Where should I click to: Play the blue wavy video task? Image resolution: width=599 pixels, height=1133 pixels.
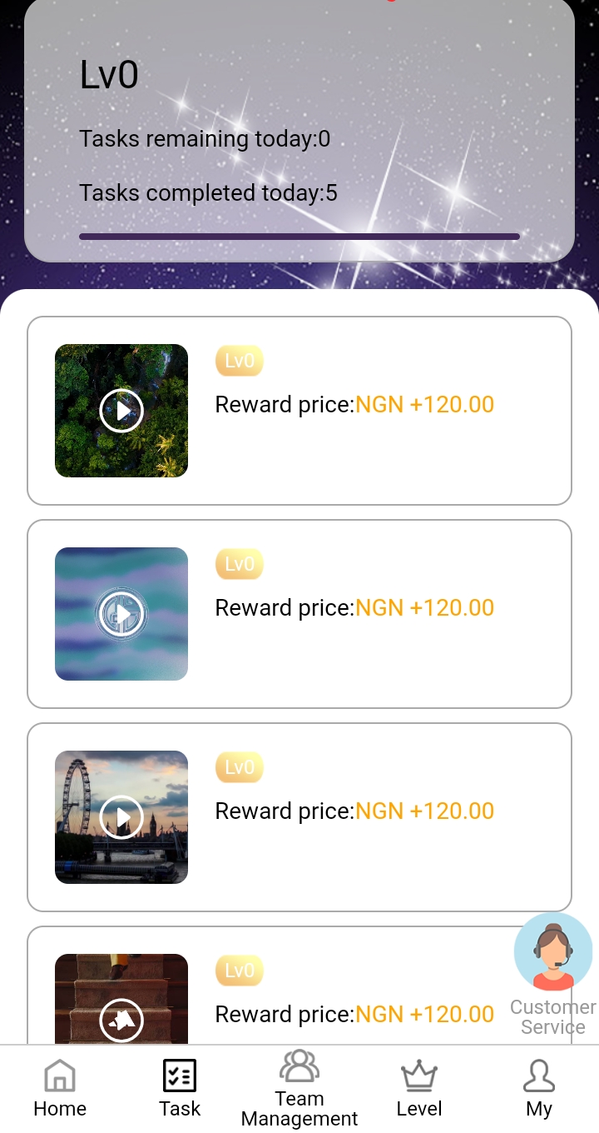click(121, 614)
